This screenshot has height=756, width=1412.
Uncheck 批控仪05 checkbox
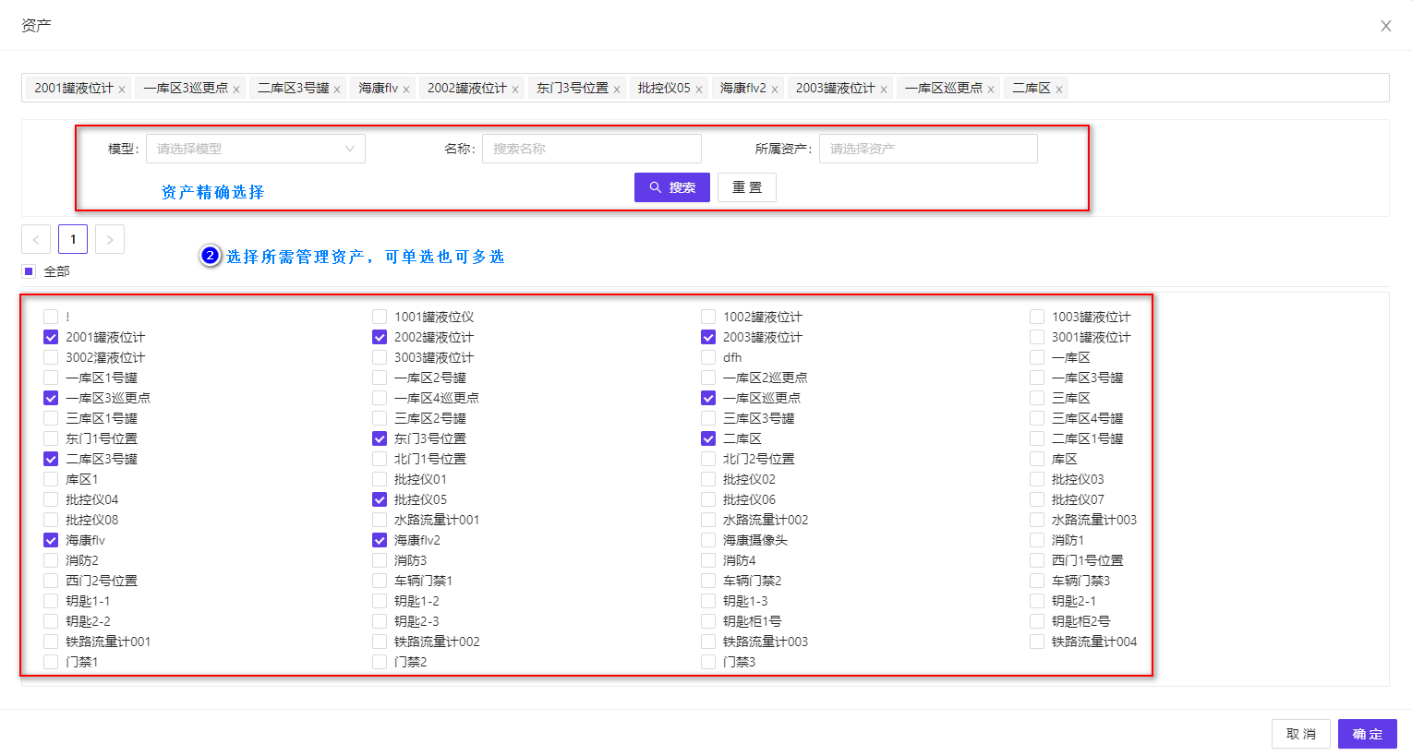(x=380, y=499)
